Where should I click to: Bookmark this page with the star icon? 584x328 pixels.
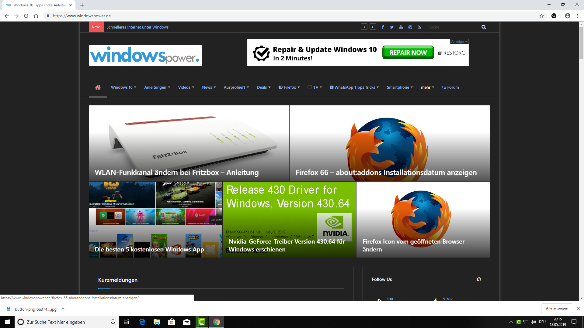(542, 16)
